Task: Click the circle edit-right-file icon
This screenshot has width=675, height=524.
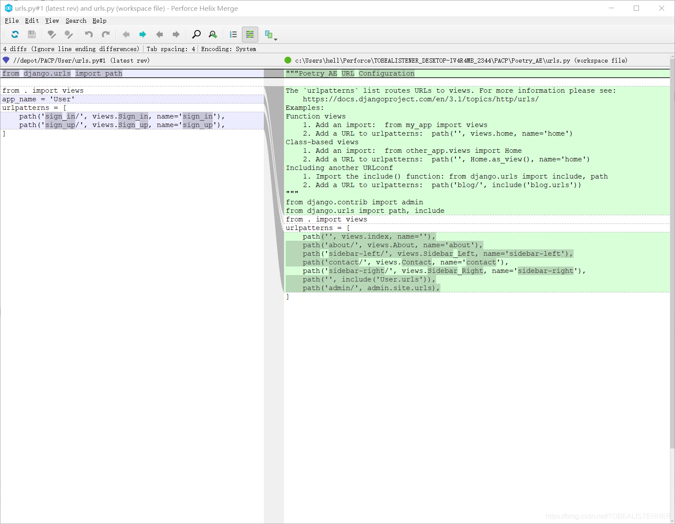Action: [x=69, y=34]
